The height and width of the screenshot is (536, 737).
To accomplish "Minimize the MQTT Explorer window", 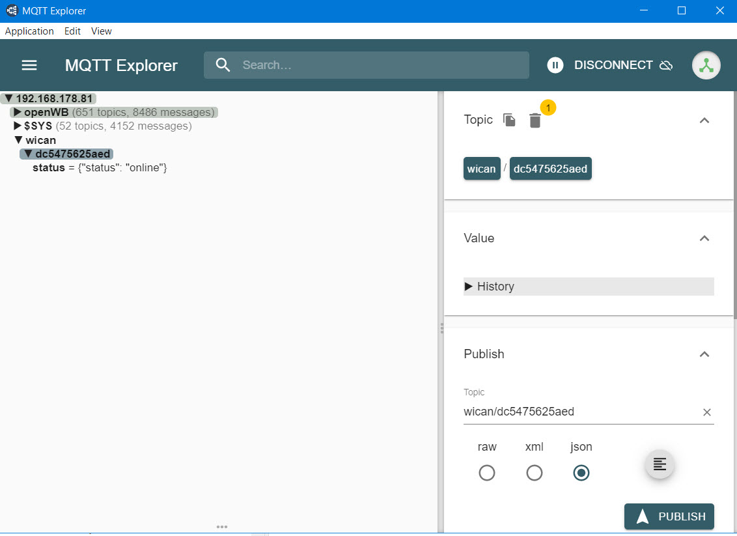I will pyautogui.click(x=644, y=10).
